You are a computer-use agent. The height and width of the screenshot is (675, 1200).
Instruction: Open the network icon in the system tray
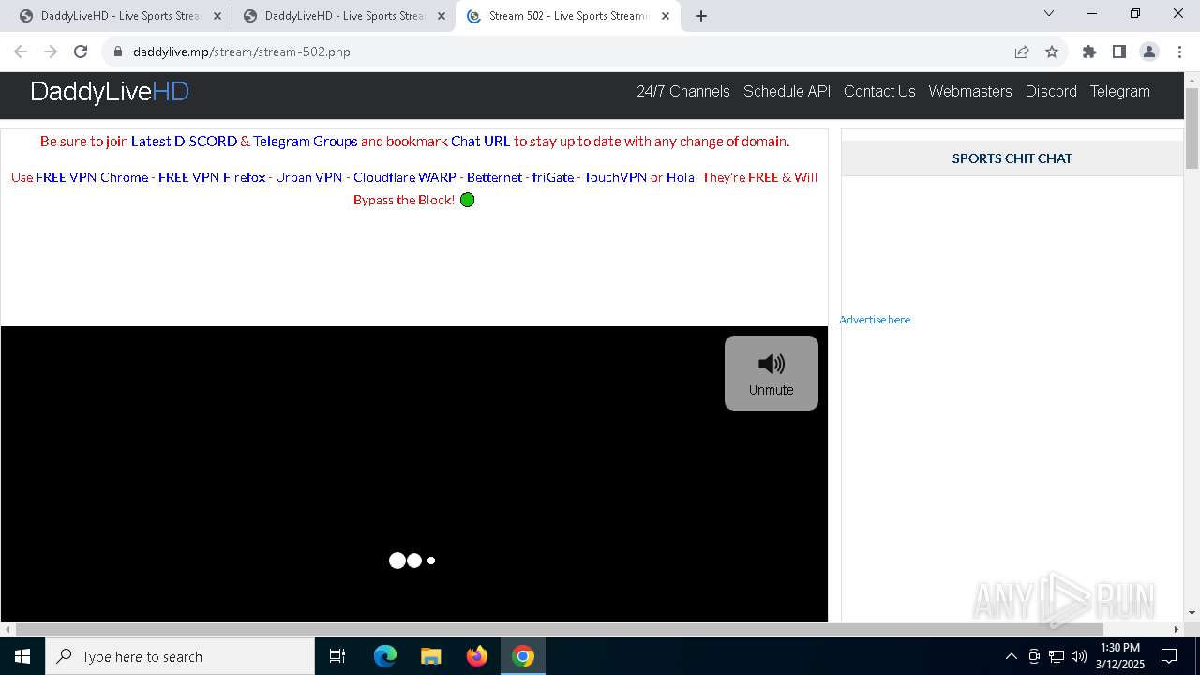(1057, 656)
